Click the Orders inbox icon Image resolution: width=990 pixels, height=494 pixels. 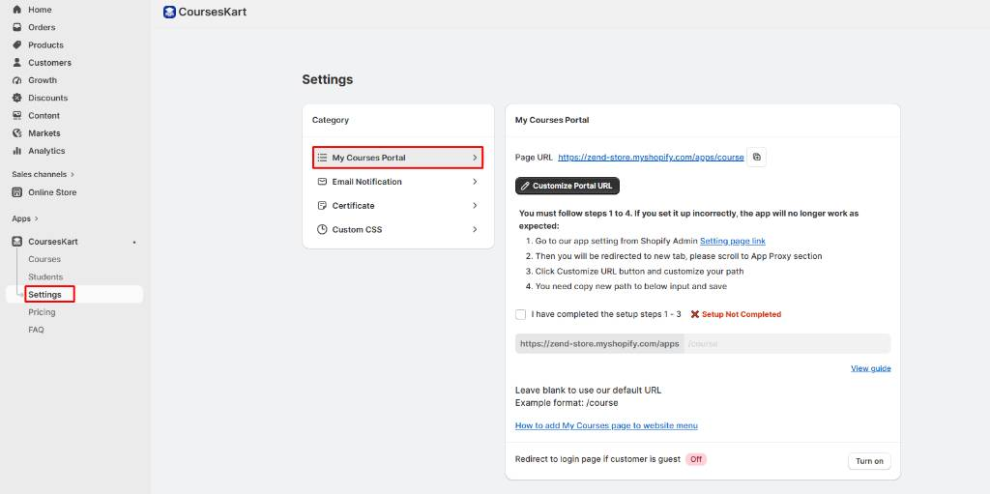point(17,27)
